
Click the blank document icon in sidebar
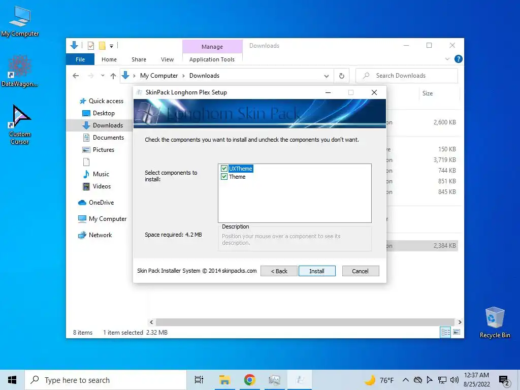pos(86,162)
